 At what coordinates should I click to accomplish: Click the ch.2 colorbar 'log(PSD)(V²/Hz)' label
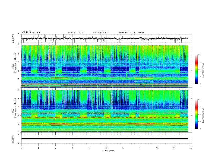pyautogui.click(x=203, y=116)
